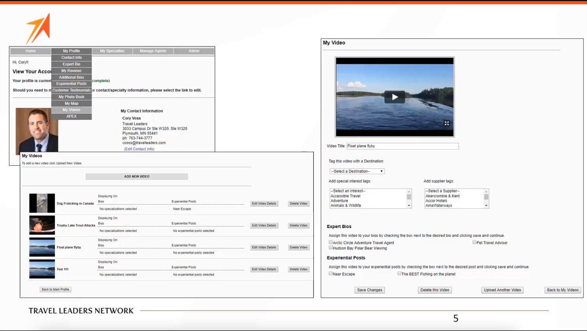
Task: Open the Home menu tab
Action: pyautogui.click(x=30, y=51)
